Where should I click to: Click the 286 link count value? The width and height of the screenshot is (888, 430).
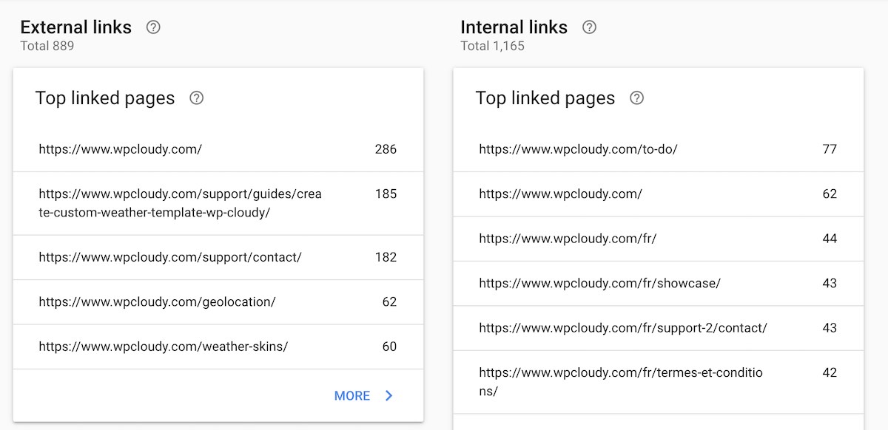386,149
